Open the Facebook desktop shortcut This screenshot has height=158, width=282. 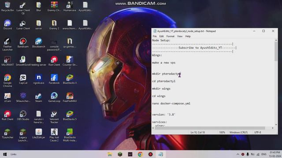(54, 79)
